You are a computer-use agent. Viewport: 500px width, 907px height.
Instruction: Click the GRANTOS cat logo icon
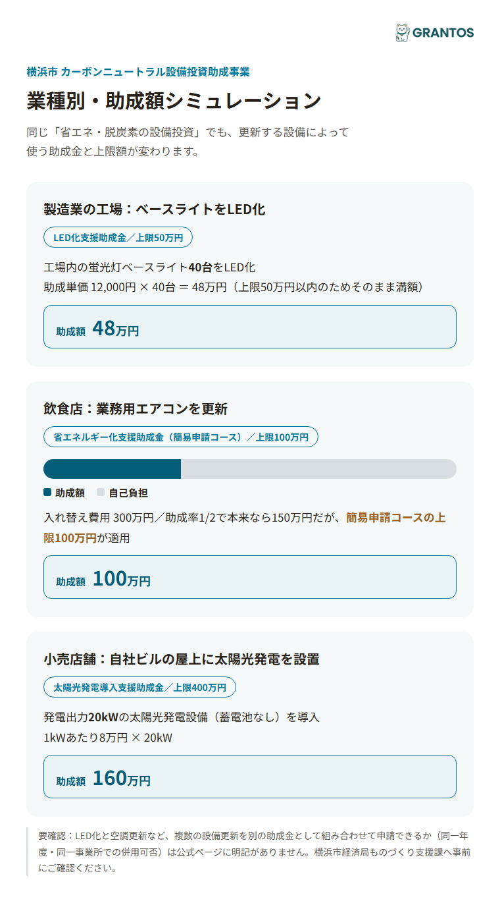point(402,32)
